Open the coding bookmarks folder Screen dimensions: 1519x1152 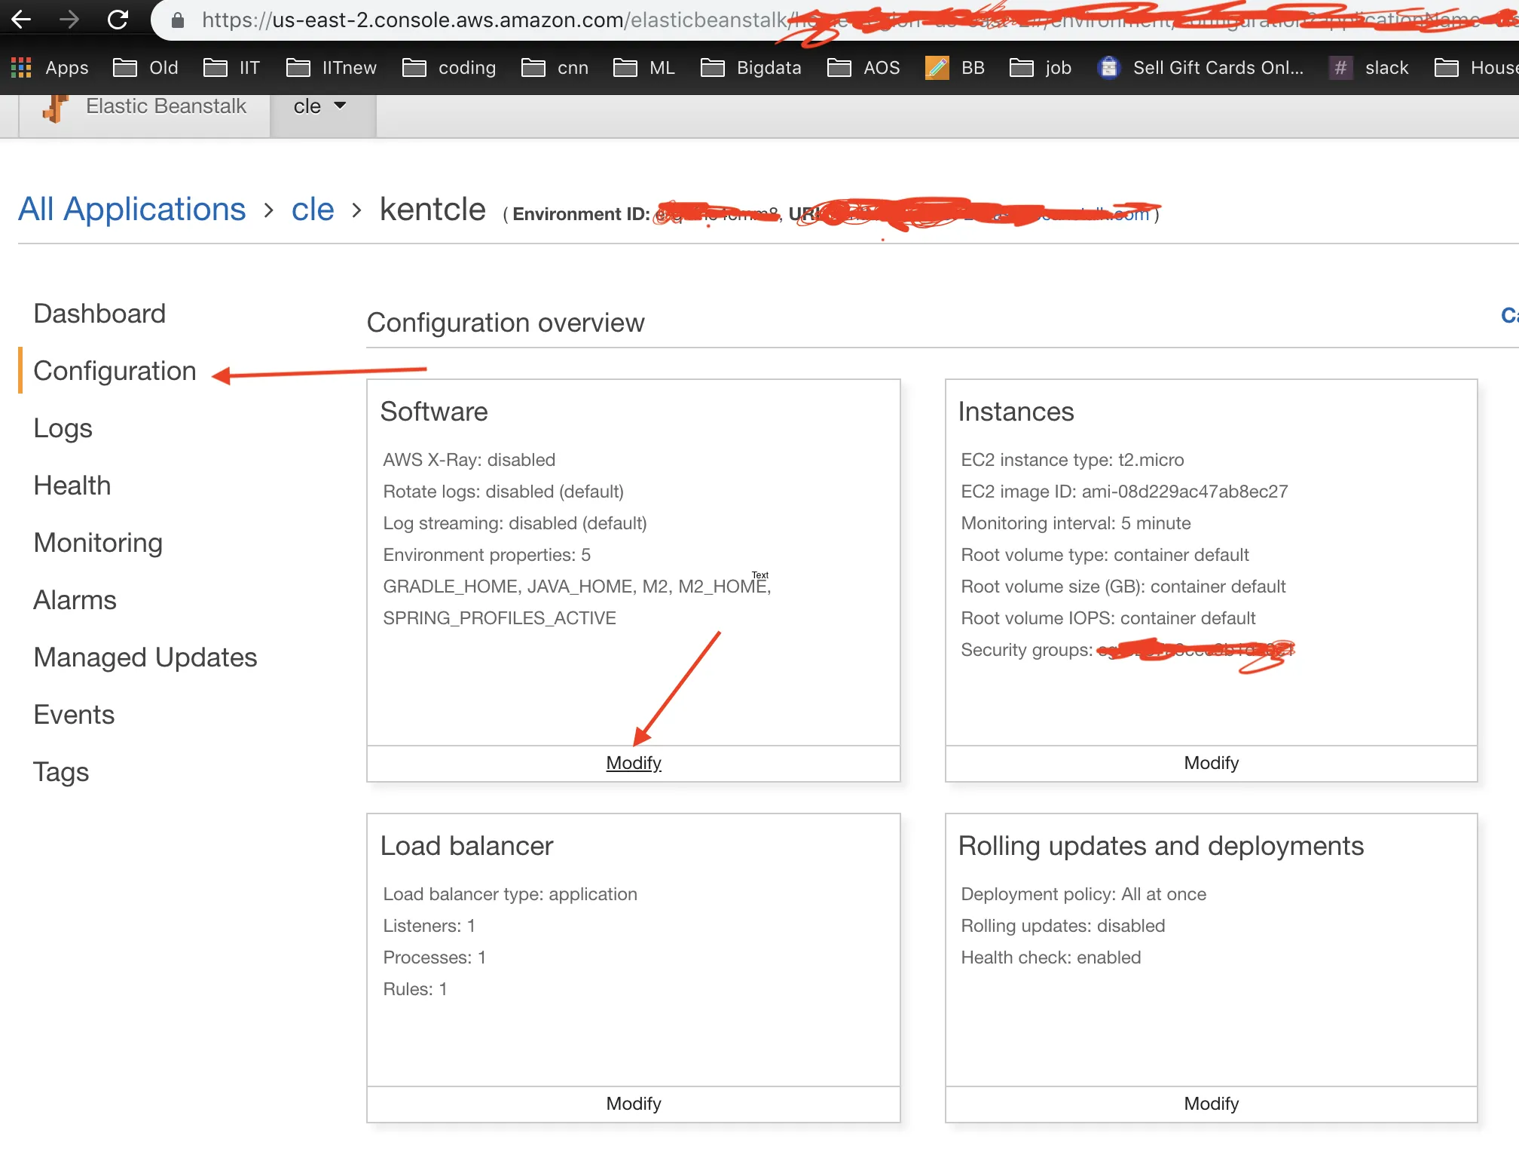point(449,68)
